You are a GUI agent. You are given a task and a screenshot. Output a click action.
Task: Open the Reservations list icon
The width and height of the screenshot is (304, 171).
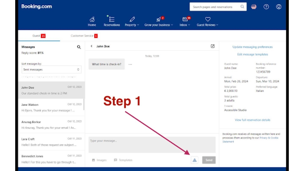pos(112,20)
